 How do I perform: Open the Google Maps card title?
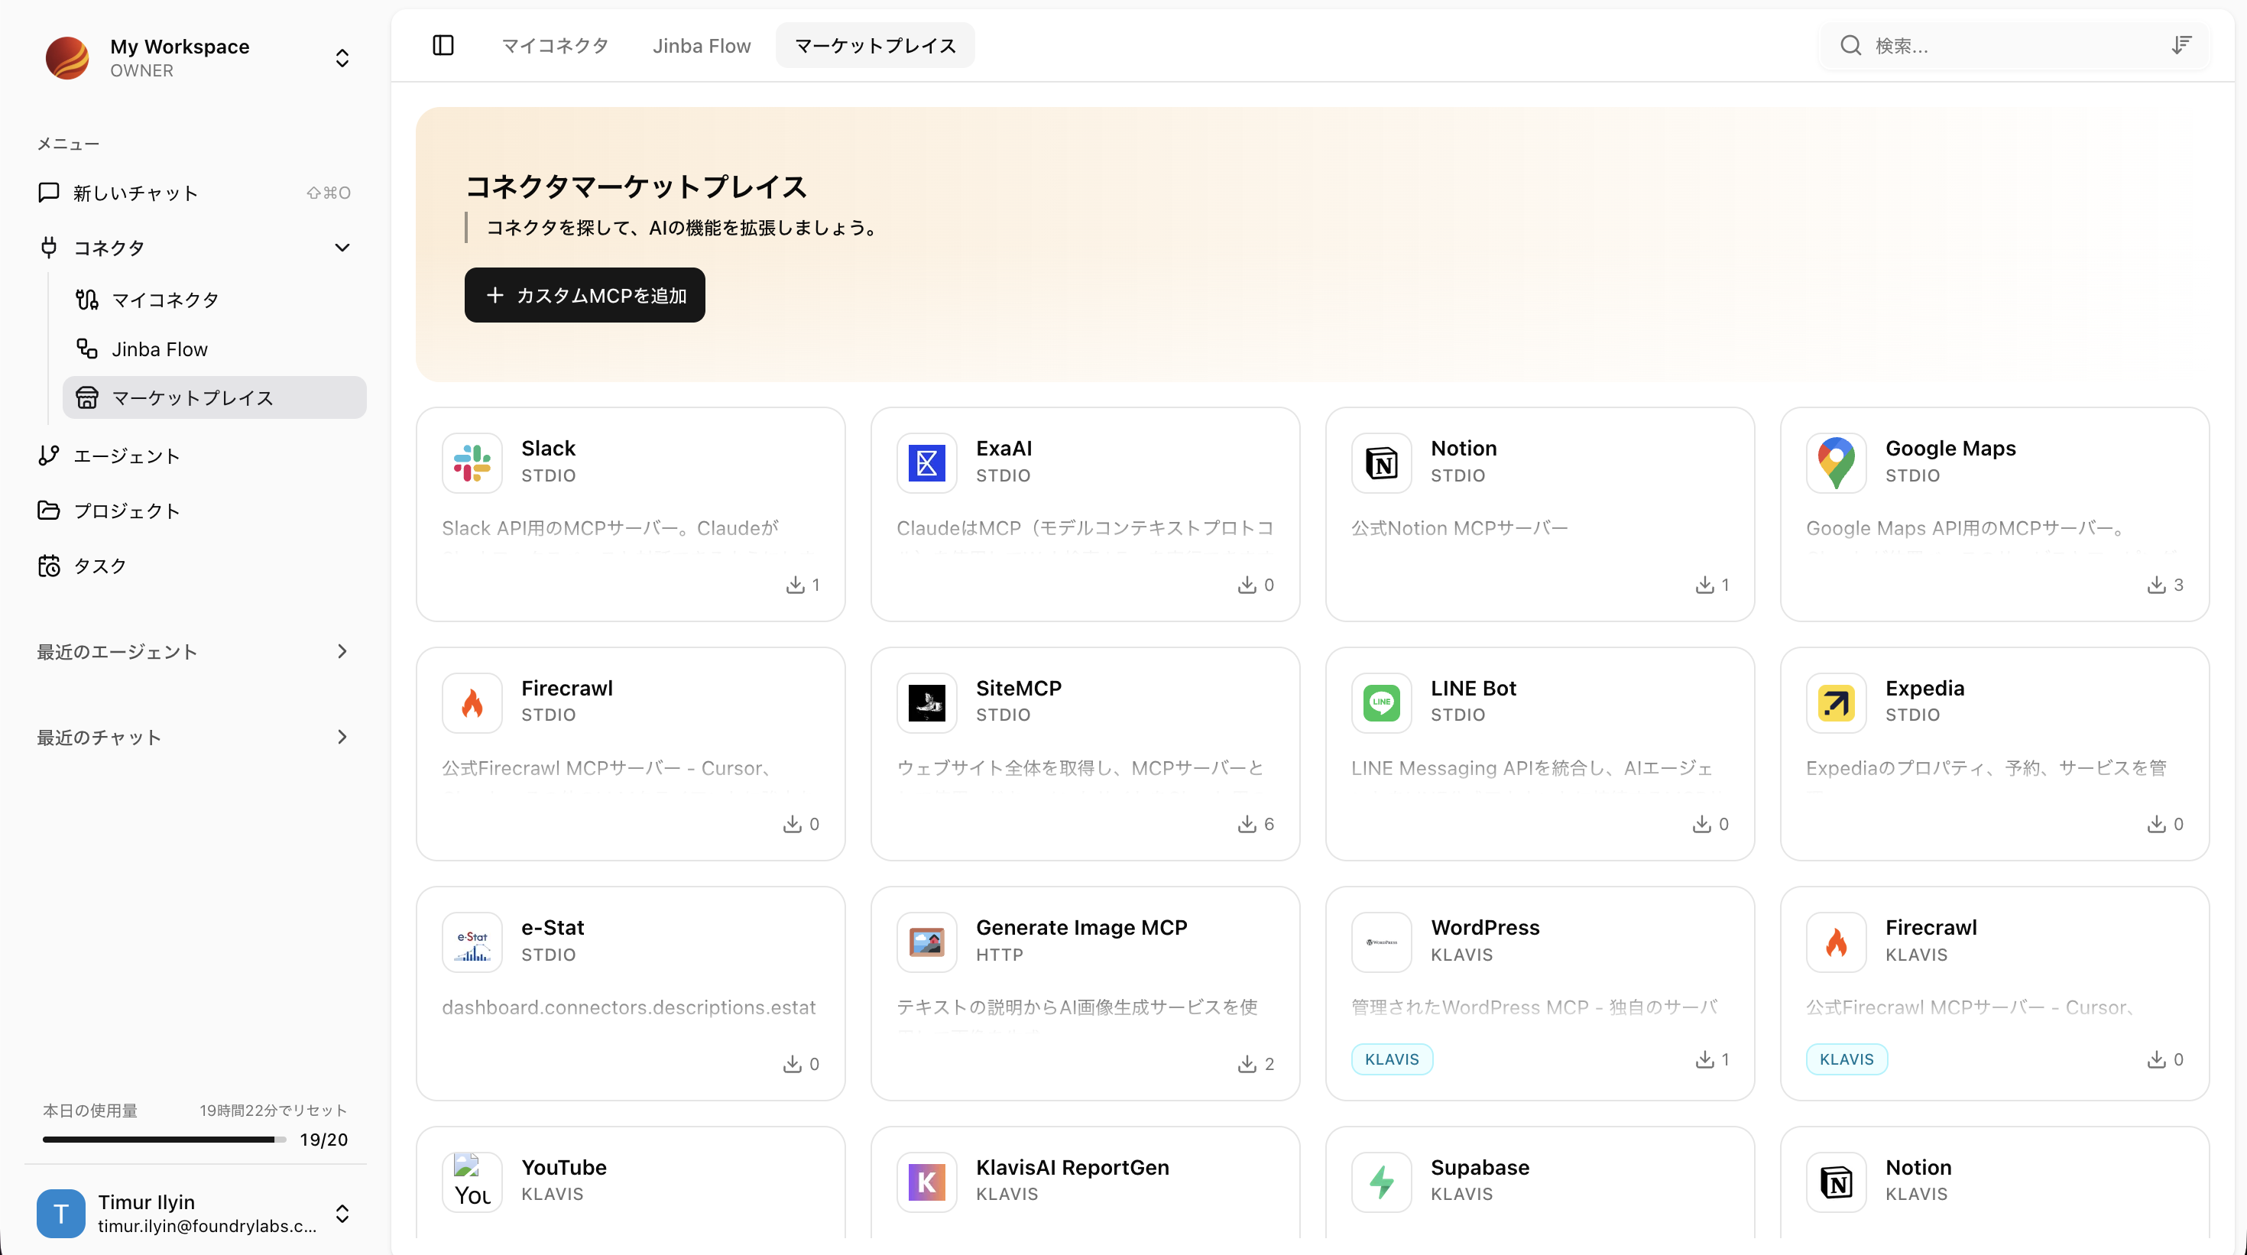pyautogui.click(x=1950, y=449)
